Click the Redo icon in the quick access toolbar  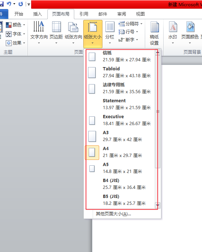coord(21,4)
